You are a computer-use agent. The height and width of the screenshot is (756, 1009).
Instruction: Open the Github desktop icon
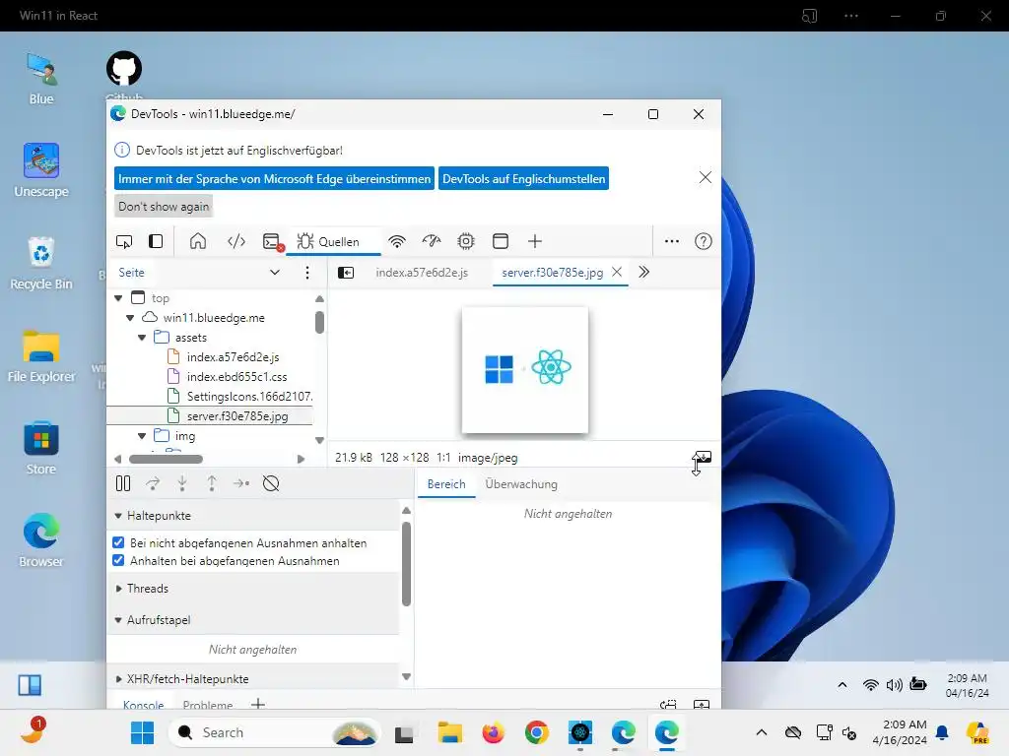[123, 69]
